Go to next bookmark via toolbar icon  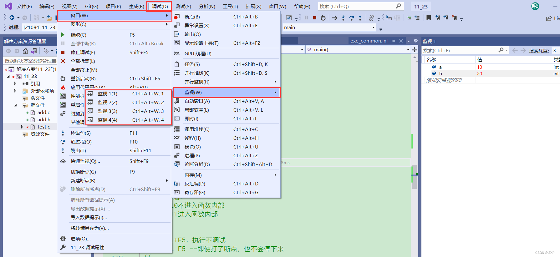(x=446, y=18)
